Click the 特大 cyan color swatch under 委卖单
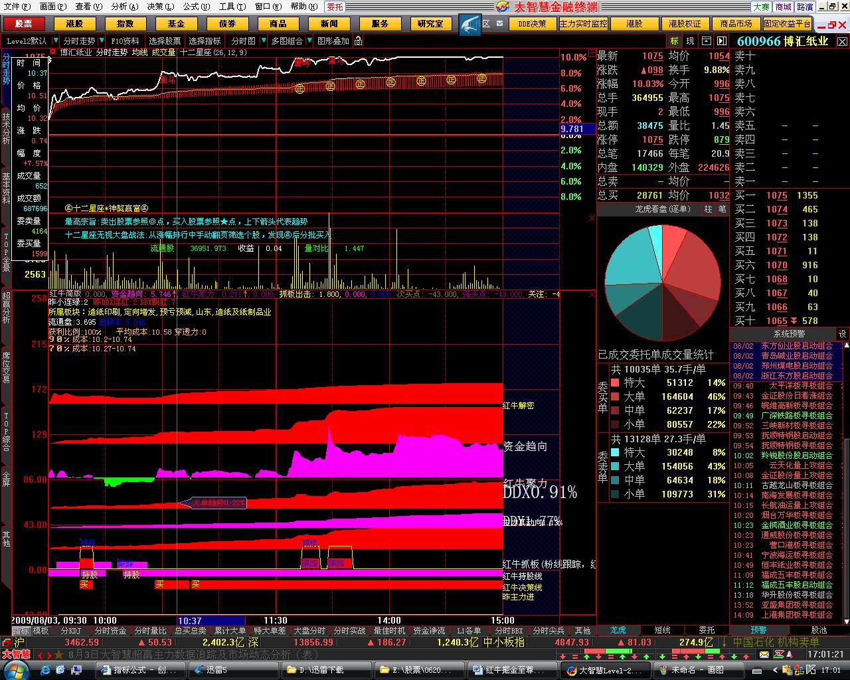850x680 pixels. coord(615,452)
